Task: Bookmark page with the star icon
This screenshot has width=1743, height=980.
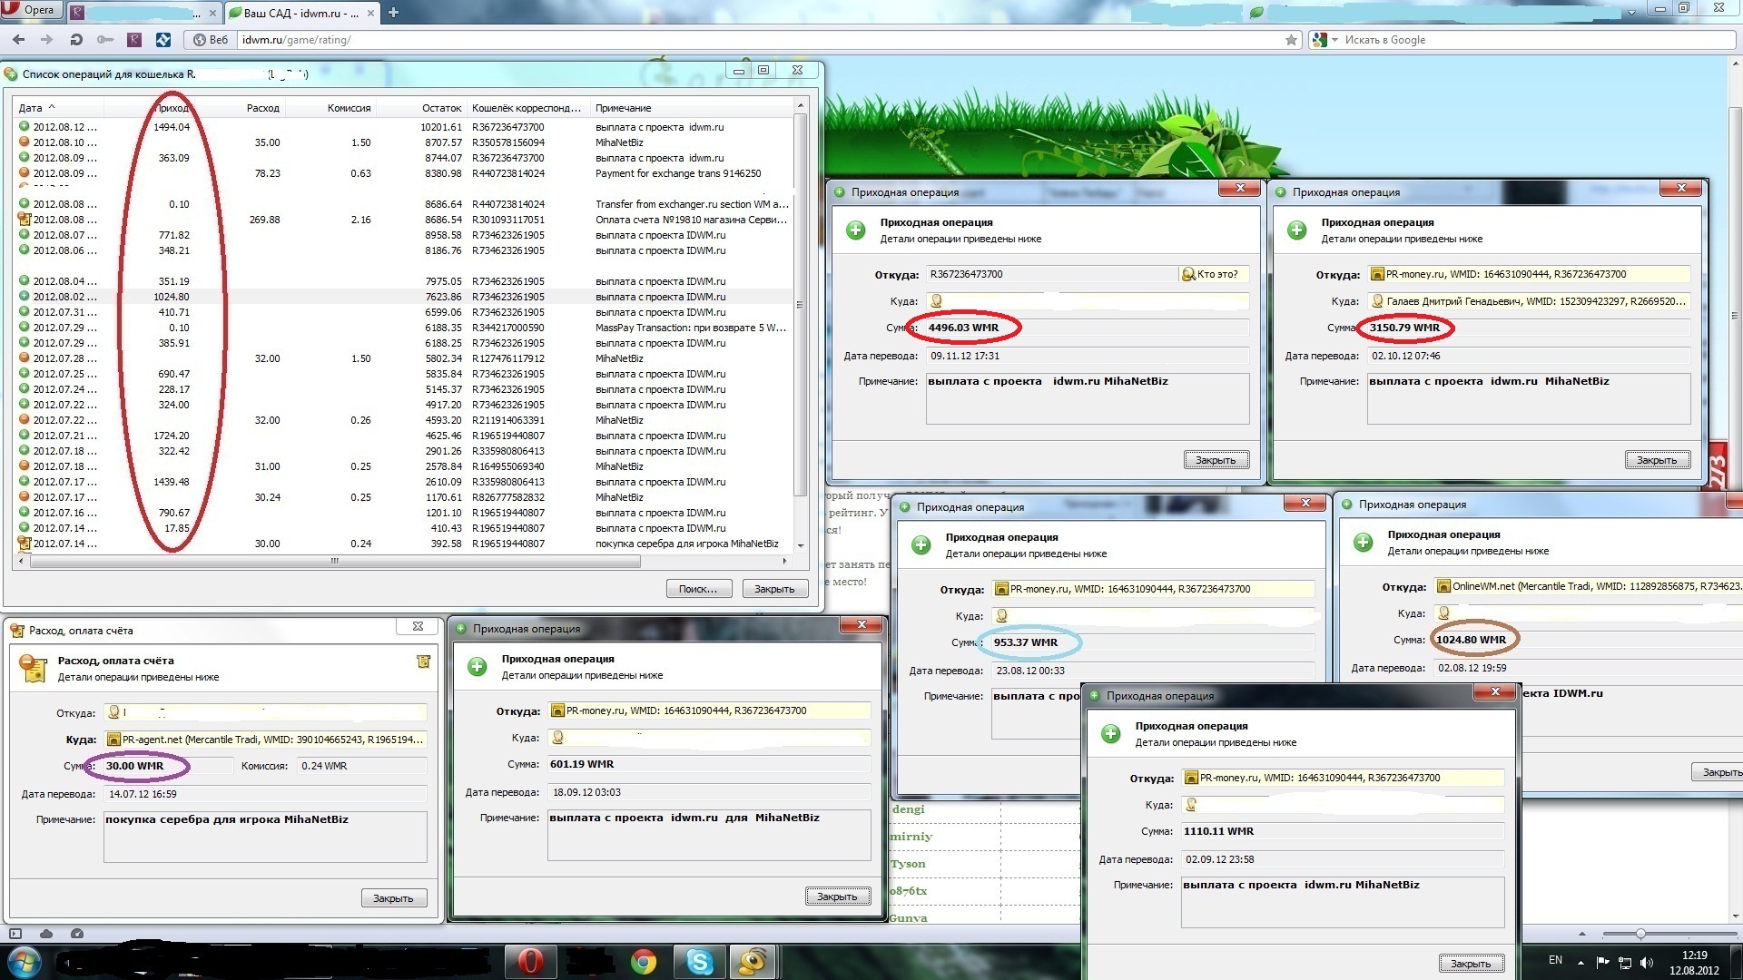Action: click(x=1291, y=40)
